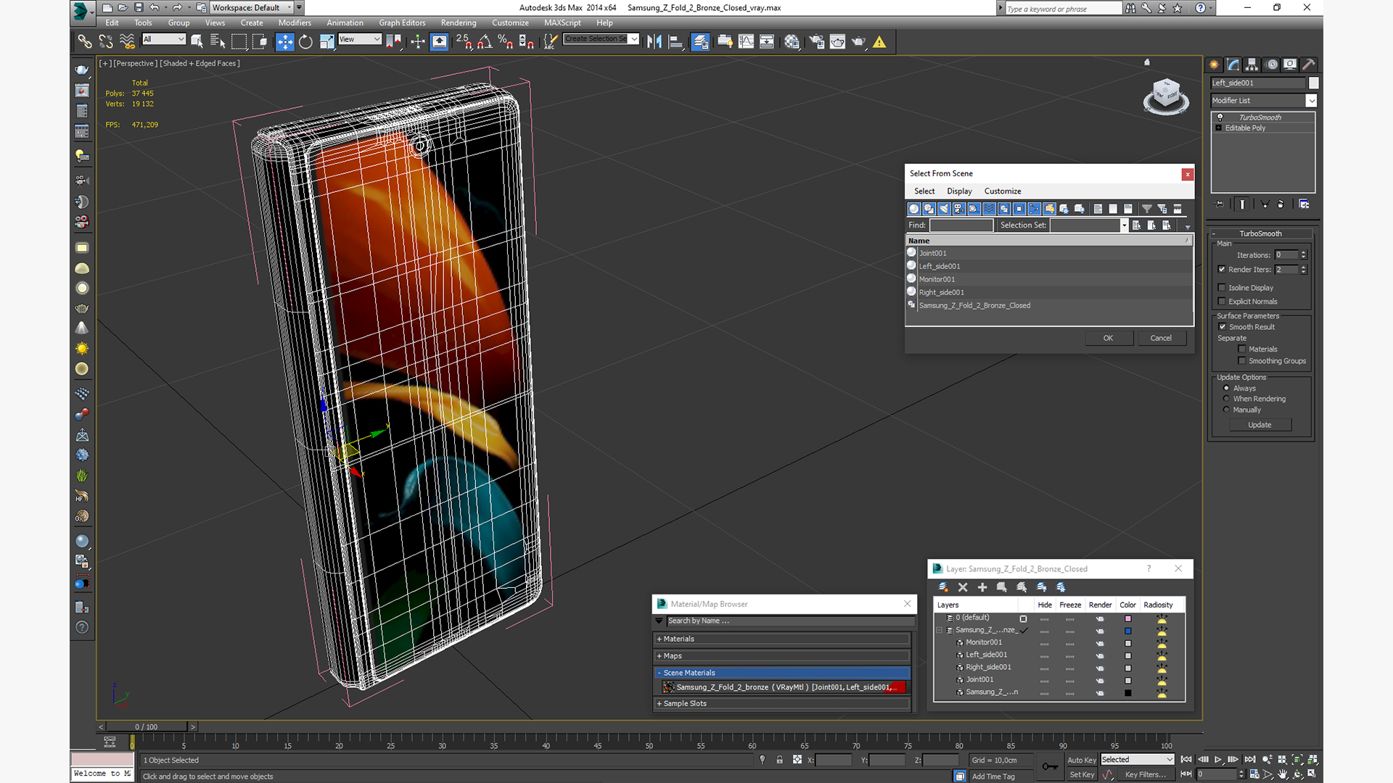Viewport: 1393px width, 783px height.
Task: Enable Separate by Materials checkbox
Action: click(x=1242, y=349)
